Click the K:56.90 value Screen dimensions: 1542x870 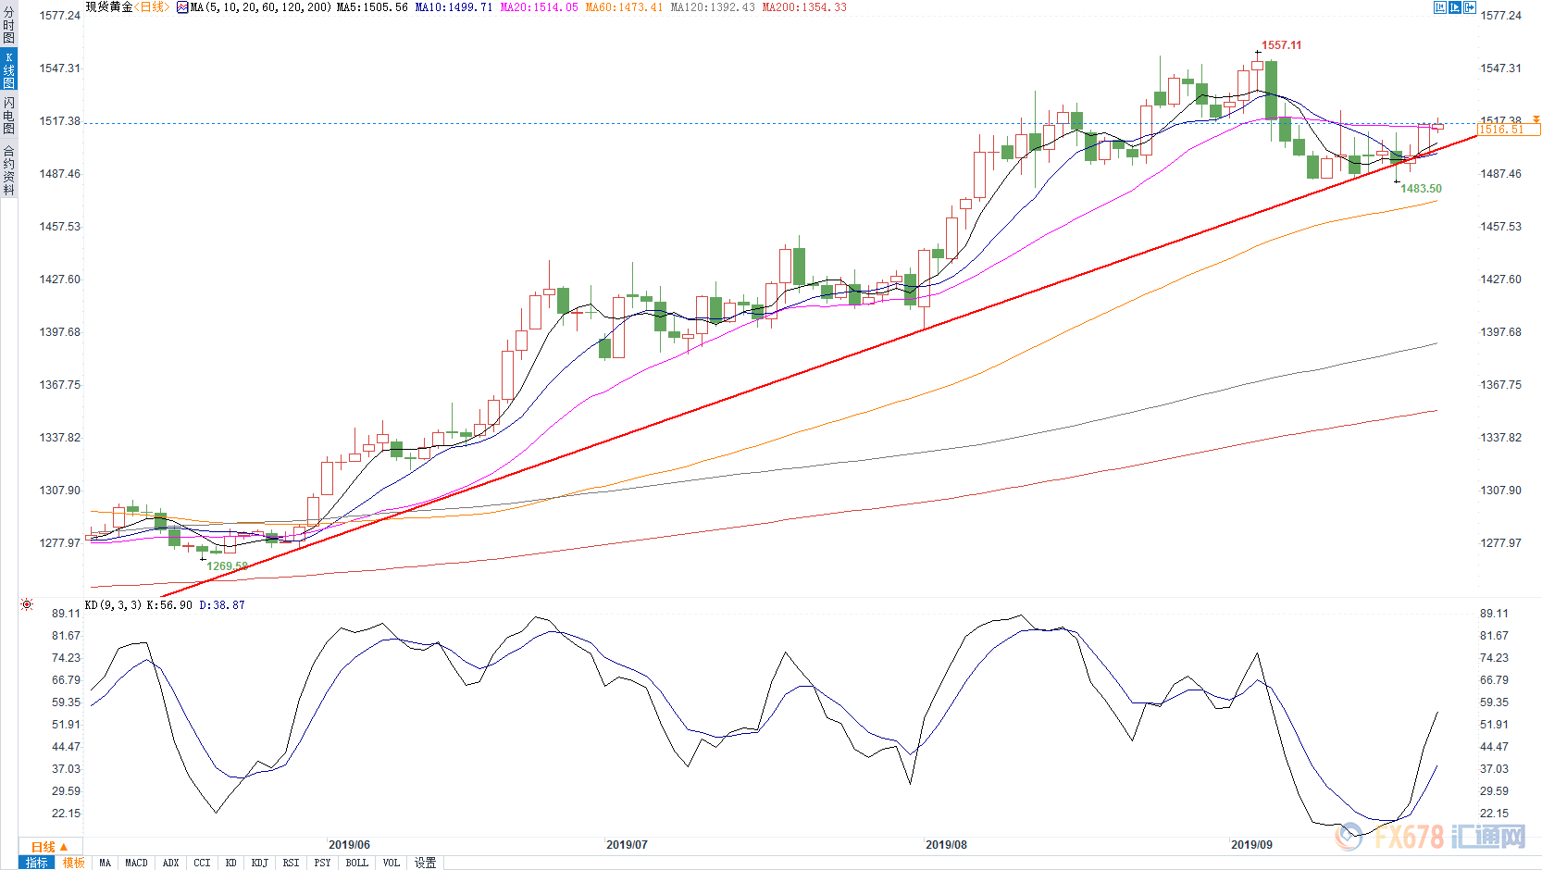pos(170,605)
